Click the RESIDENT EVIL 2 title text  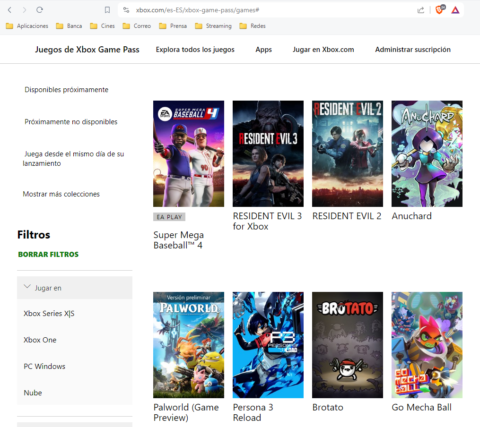347,216
